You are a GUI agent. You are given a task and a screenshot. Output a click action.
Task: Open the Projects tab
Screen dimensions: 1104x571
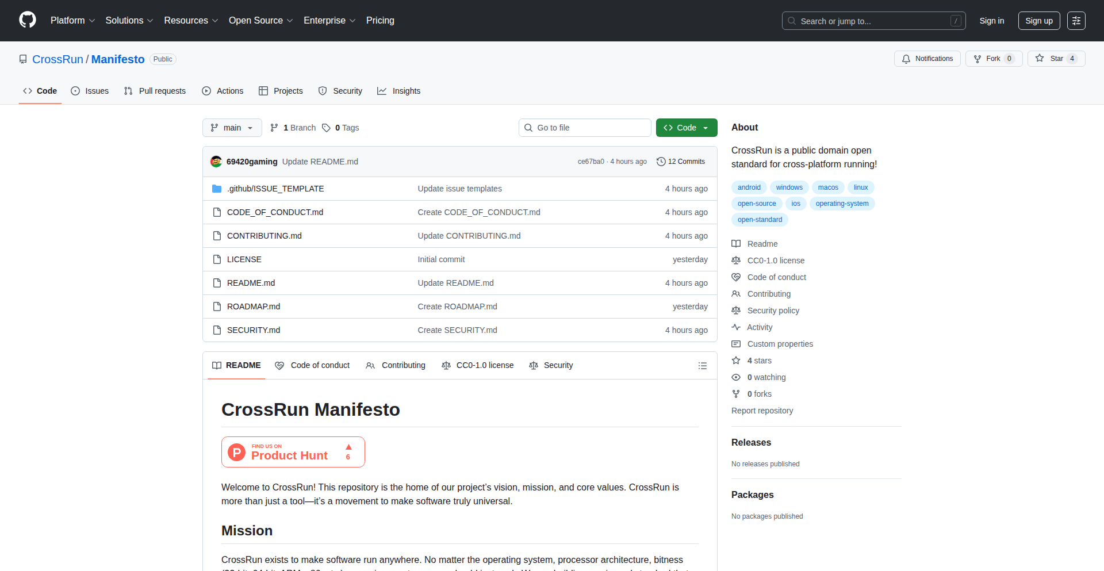click(x=281, y=91)
